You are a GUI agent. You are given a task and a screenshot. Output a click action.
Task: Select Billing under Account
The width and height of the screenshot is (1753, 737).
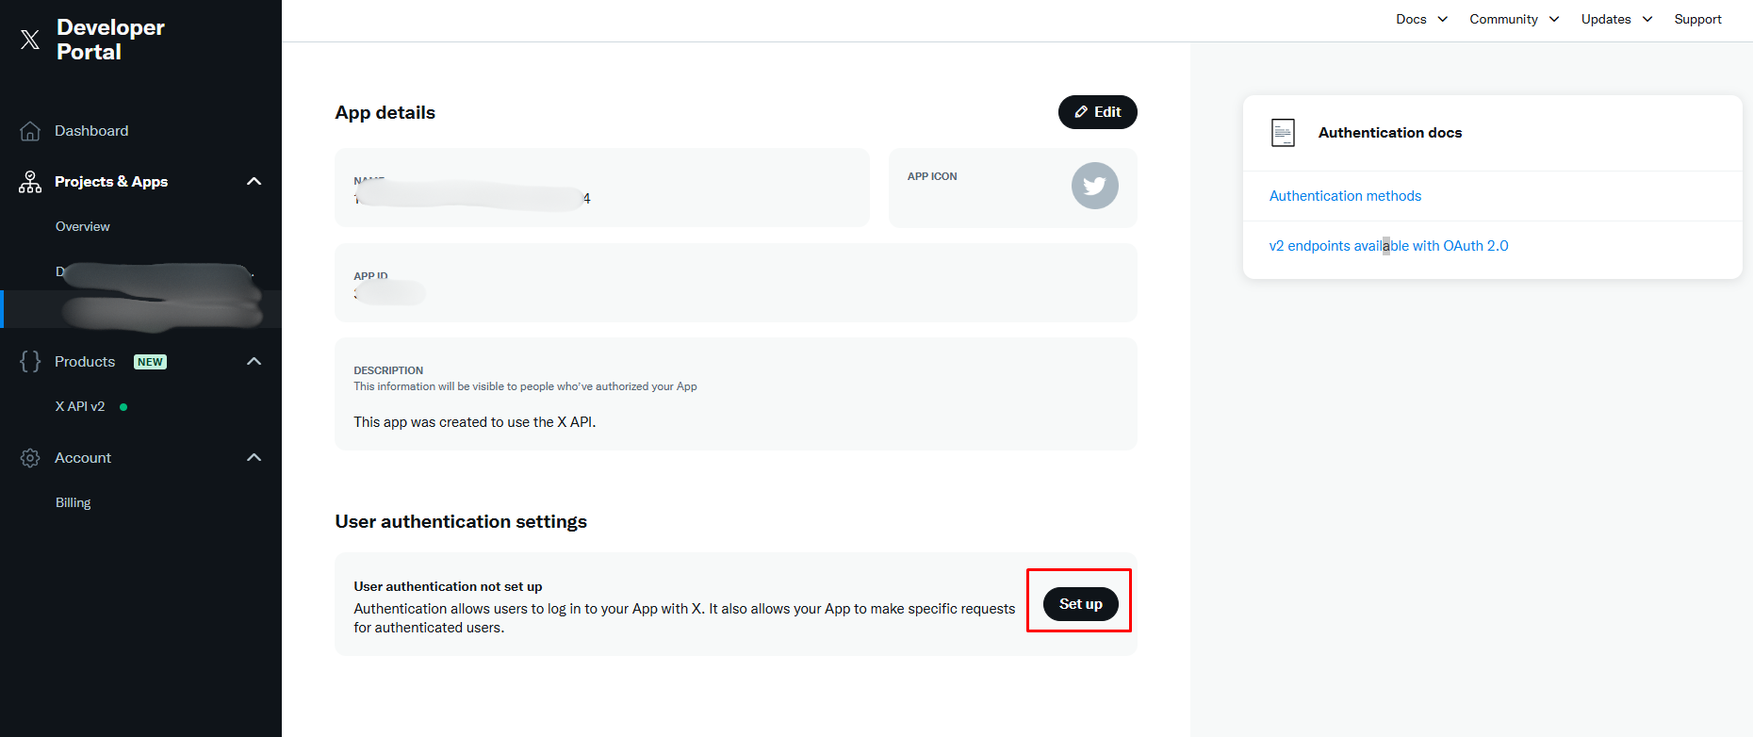74,503
